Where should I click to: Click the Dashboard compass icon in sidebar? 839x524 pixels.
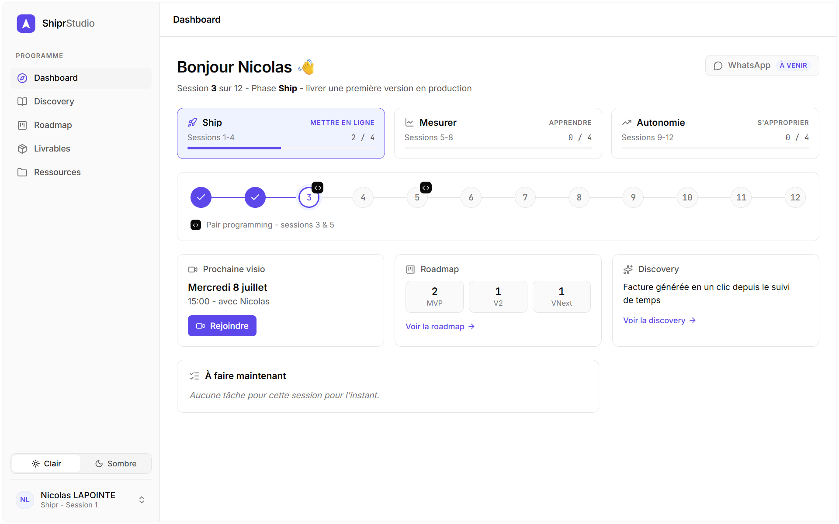click(22, 78)
